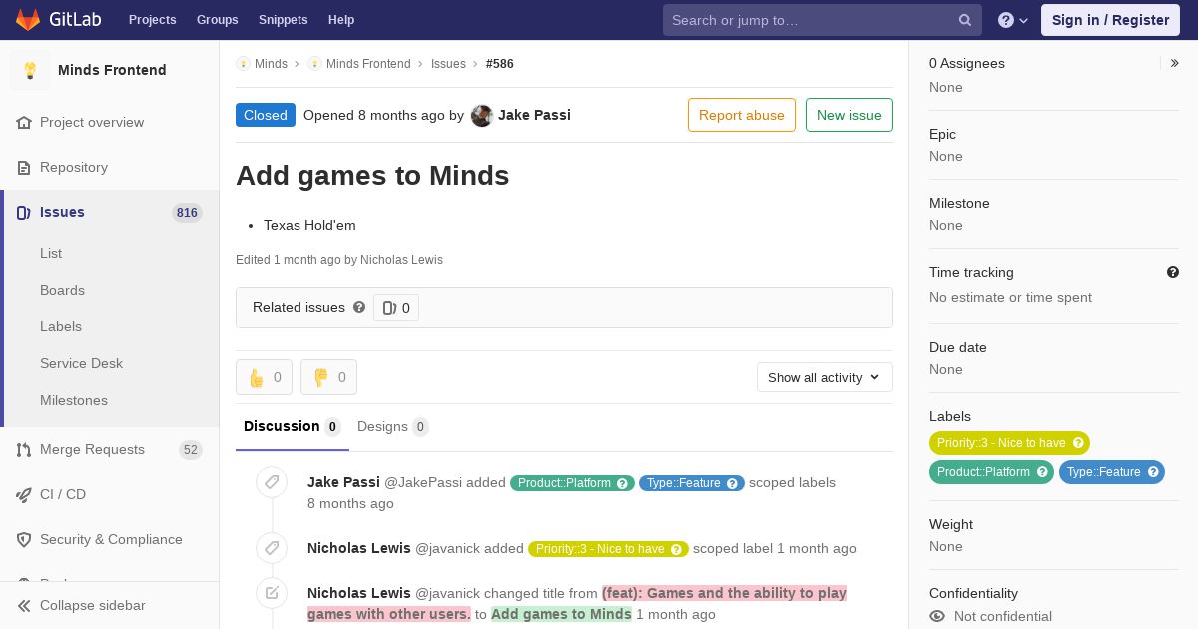Click Jake Passi author name in header
The width and height of the screenshot is (1198, 629).
click(534, 115)
